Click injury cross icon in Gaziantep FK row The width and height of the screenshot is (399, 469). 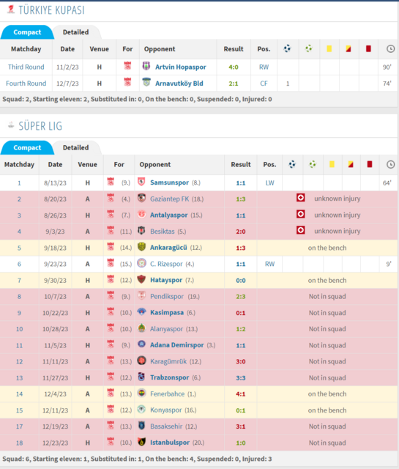301,198
